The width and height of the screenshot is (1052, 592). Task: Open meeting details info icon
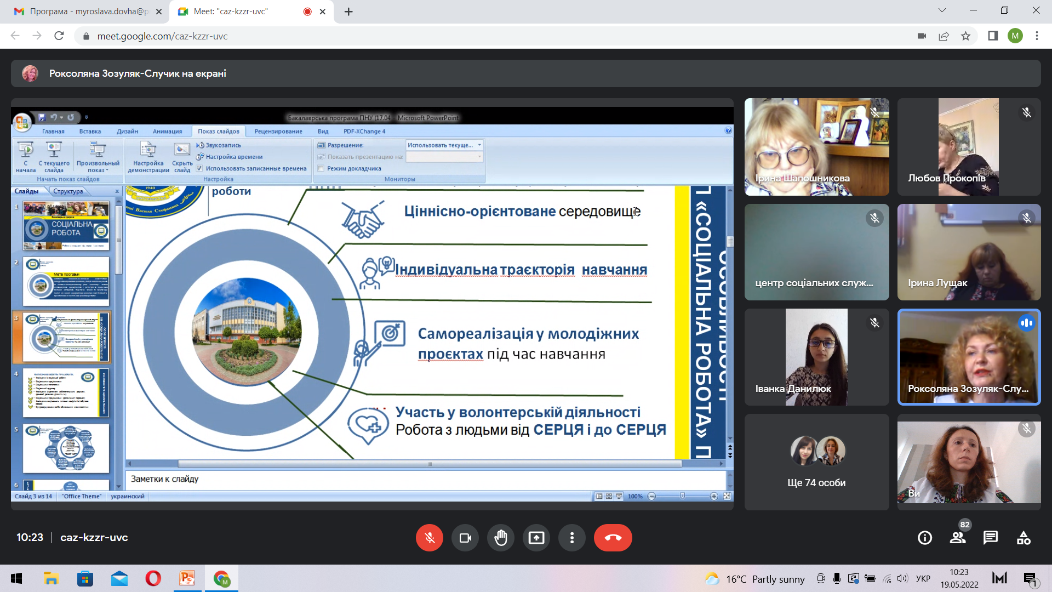coord(925,538)
